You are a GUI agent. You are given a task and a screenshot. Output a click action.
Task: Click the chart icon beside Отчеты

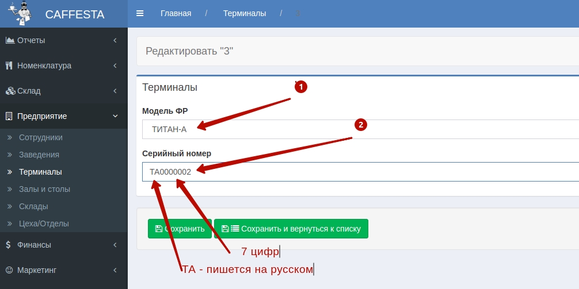coord(10,40)
